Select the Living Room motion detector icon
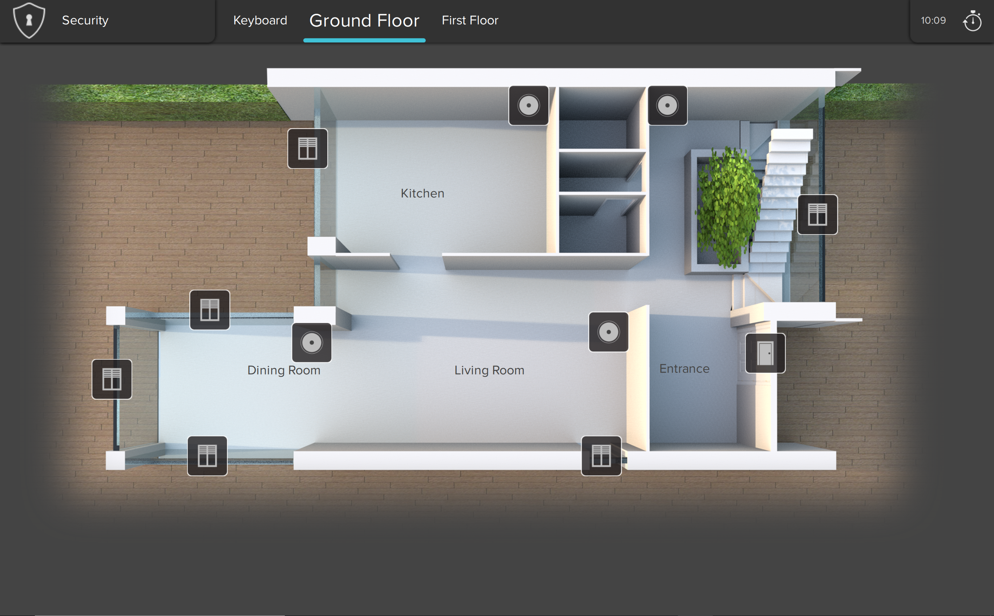 pos(608,332)
